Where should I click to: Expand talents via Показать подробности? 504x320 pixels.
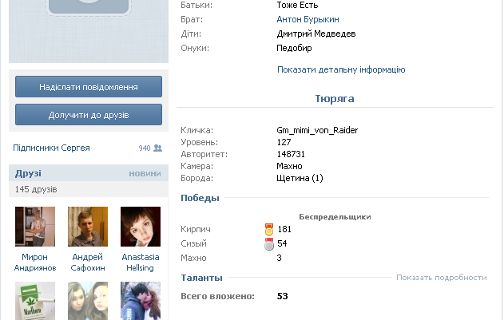click(441, 277)
